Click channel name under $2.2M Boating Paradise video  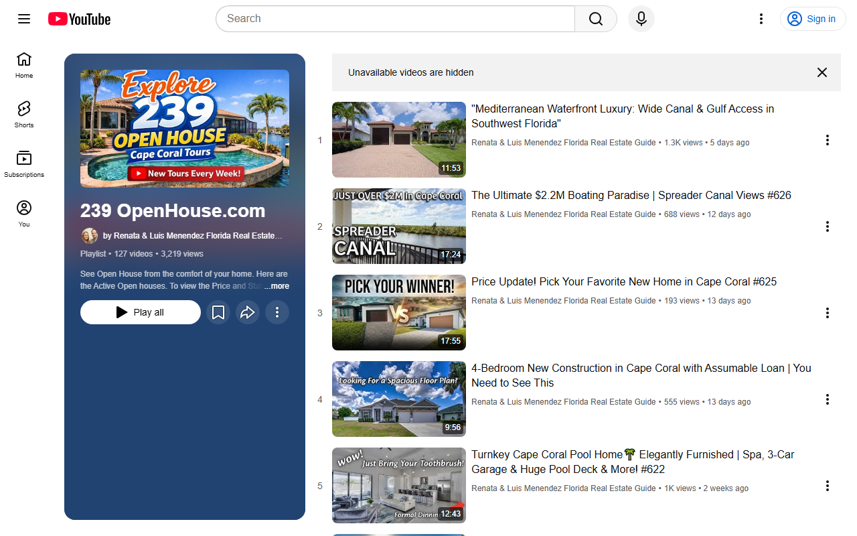(x=564, y=214)
